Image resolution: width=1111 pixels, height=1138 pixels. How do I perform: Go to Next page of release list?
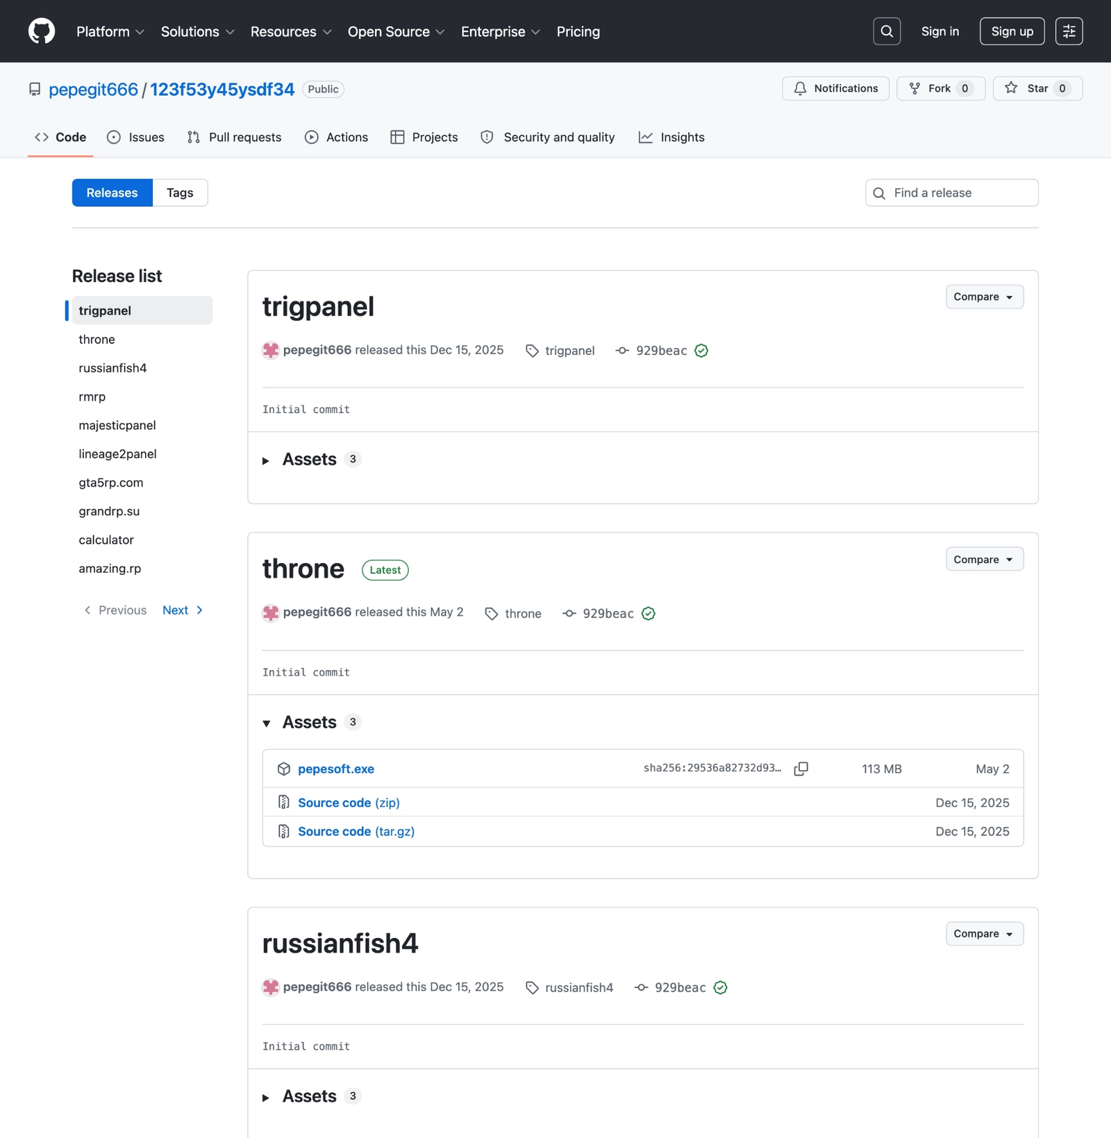tap(183, 610)
